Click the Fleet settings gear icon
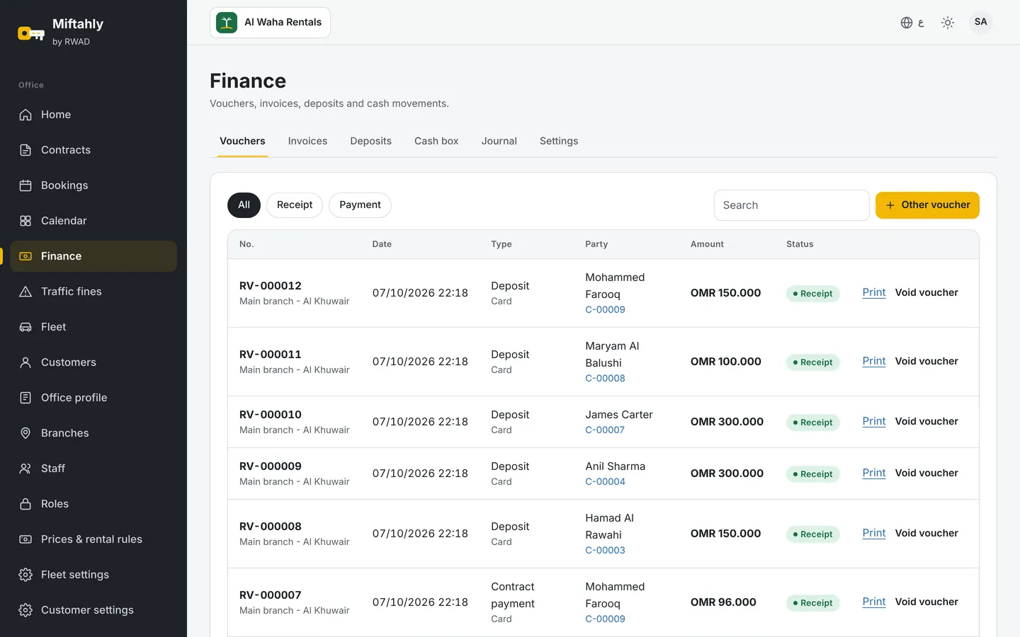 [x=25, y=575]
